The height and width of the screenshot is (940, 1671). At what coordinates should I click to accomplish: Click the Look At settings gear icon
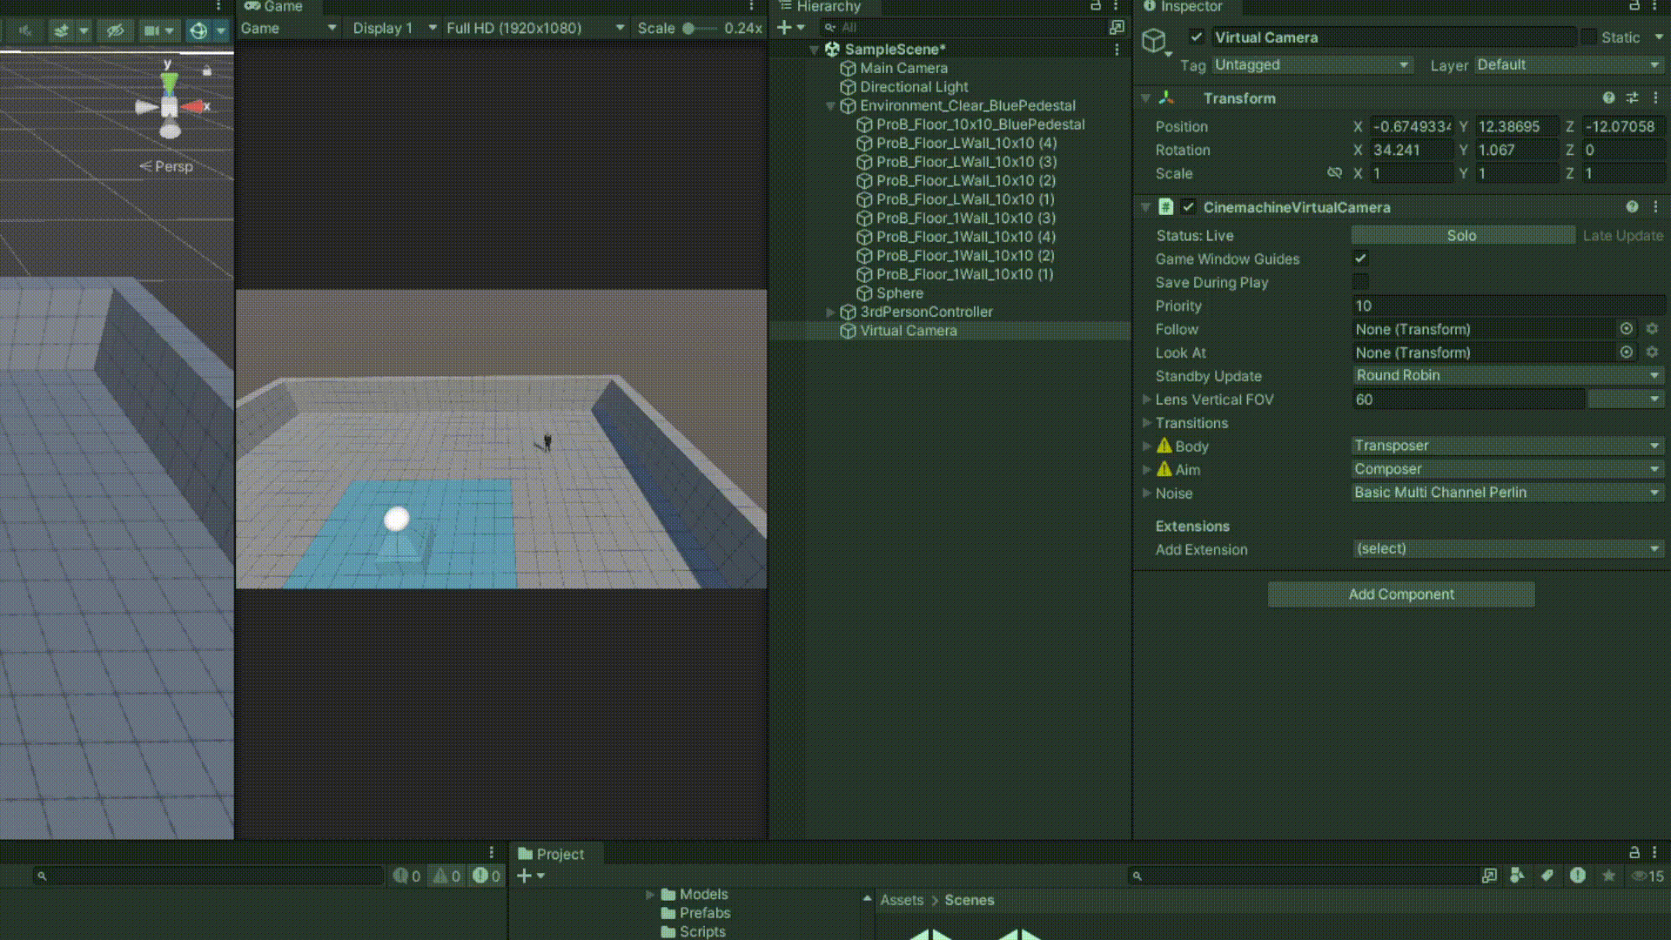coord(1652,352)
